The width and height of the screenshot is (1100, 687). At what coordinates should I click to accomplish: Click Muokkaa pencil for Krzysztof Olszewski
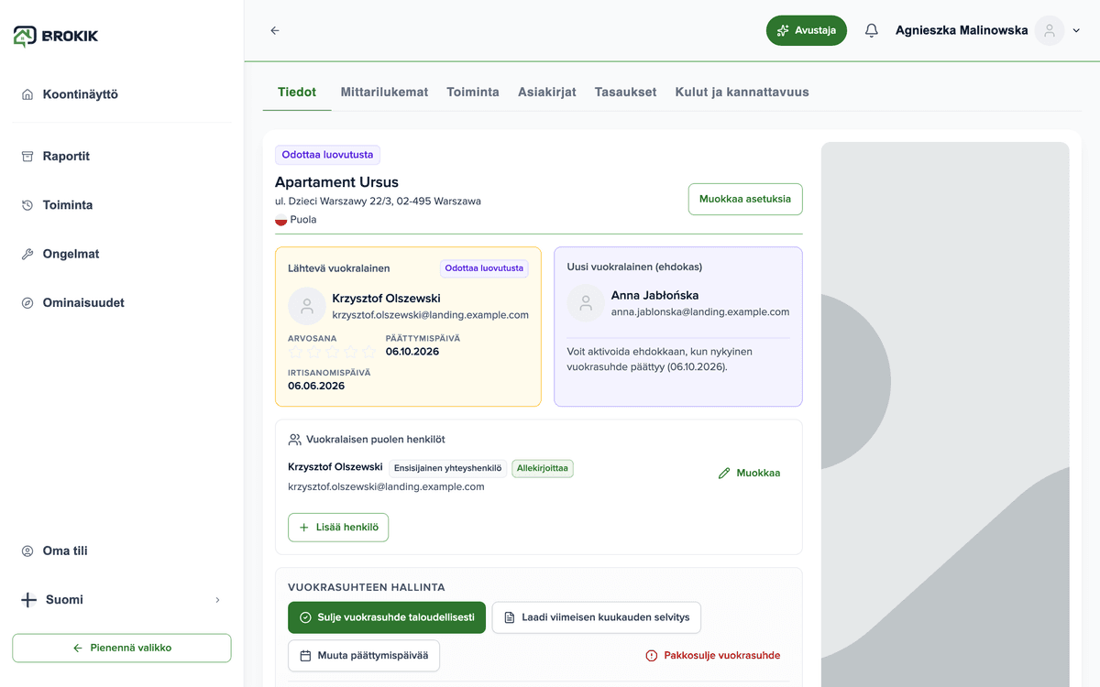[x=749, y=474]
